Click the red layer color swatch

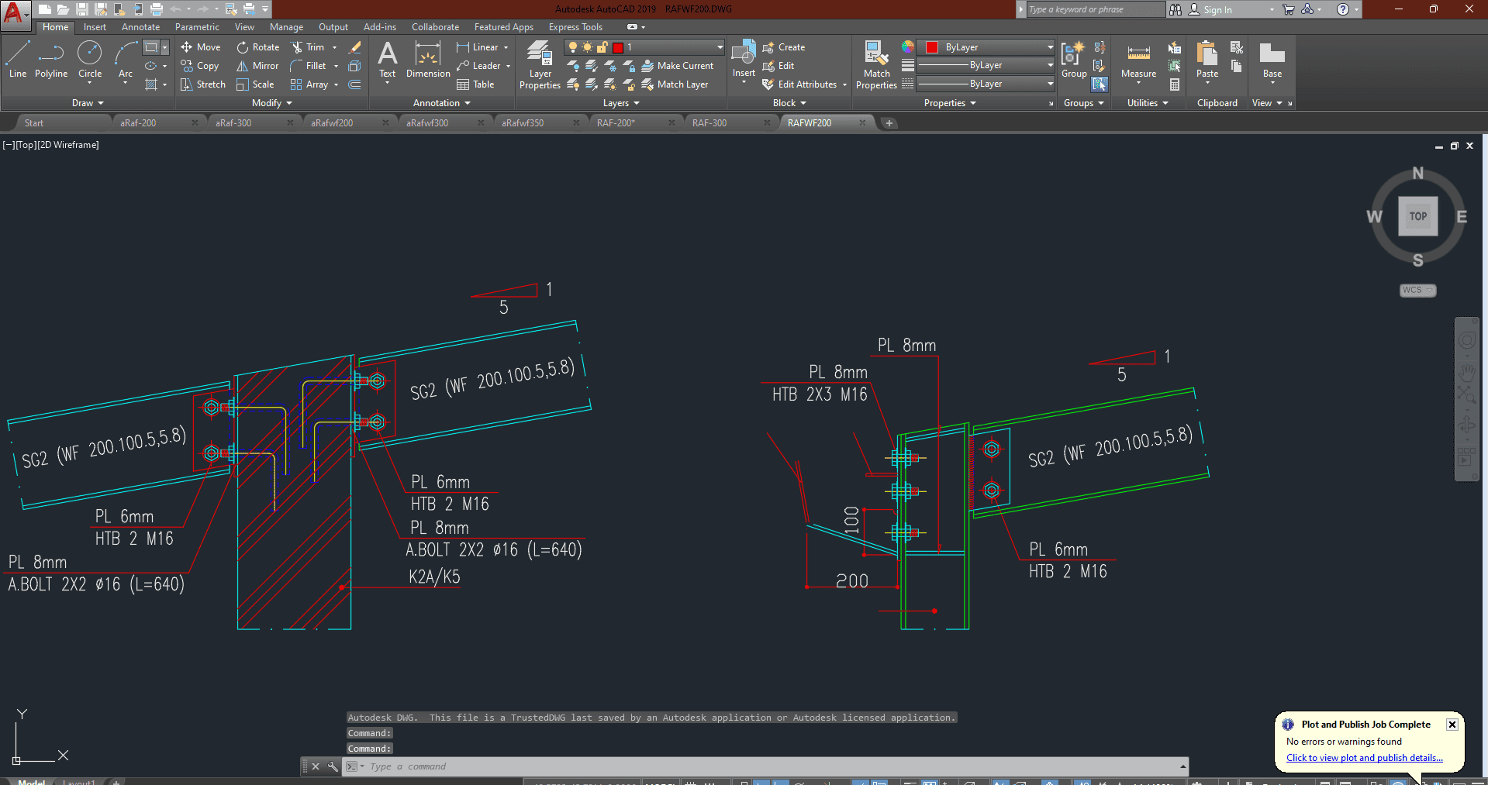pos(618,47)
